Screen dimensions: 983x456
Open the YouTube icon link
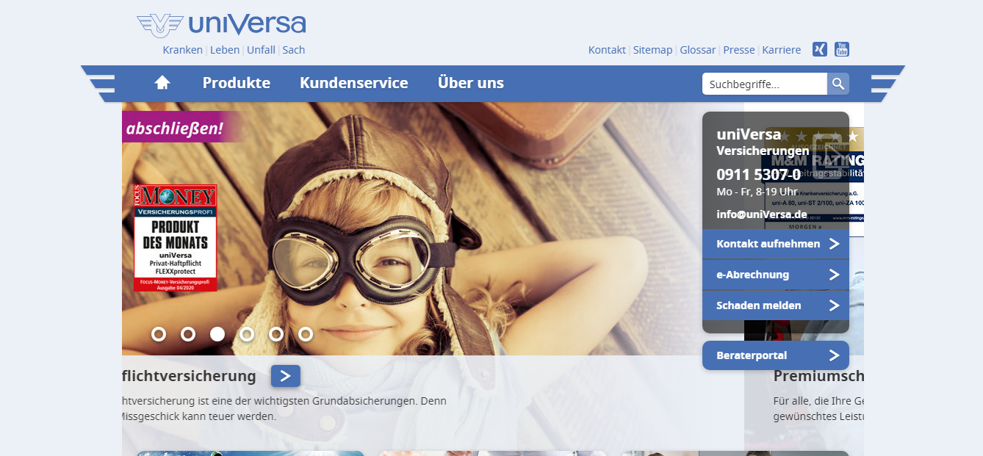[x=842, y=49]
